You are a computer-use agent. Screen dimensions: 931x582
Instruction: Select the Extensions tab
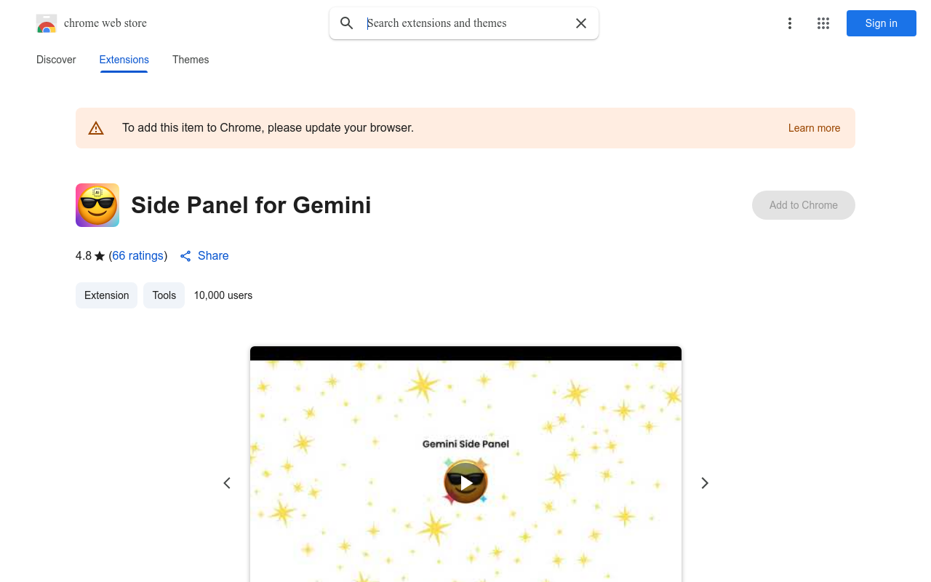coord(124,60)
